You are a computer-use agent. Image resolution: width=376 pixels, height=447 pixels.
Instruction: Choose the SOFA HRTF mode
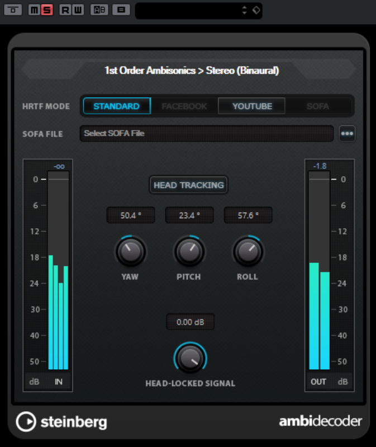(x=318, y=106)
